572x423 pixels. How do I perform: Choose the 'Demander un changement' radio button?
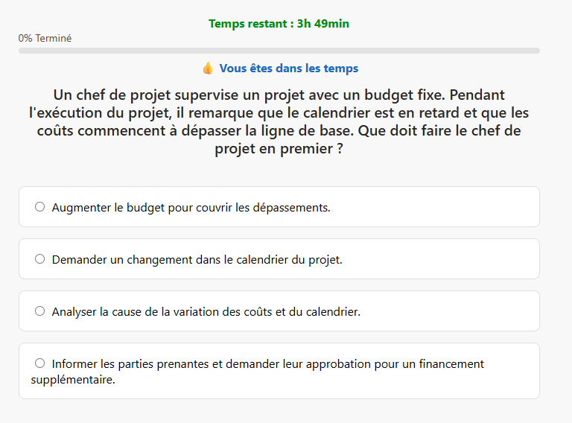pos(40,259)
